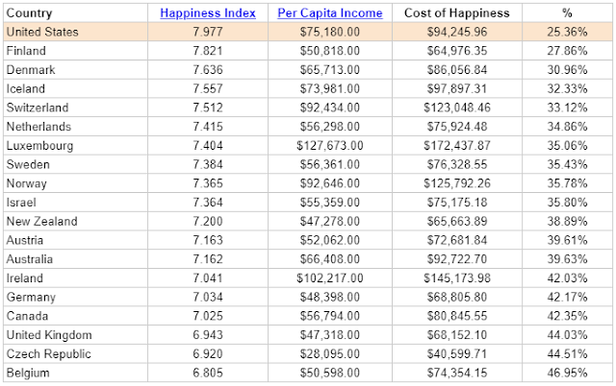Select the $94,245.96 cost cell

coord(457,32)
